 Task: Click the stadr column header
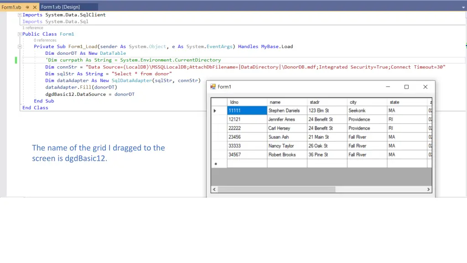tap(327, 102)
